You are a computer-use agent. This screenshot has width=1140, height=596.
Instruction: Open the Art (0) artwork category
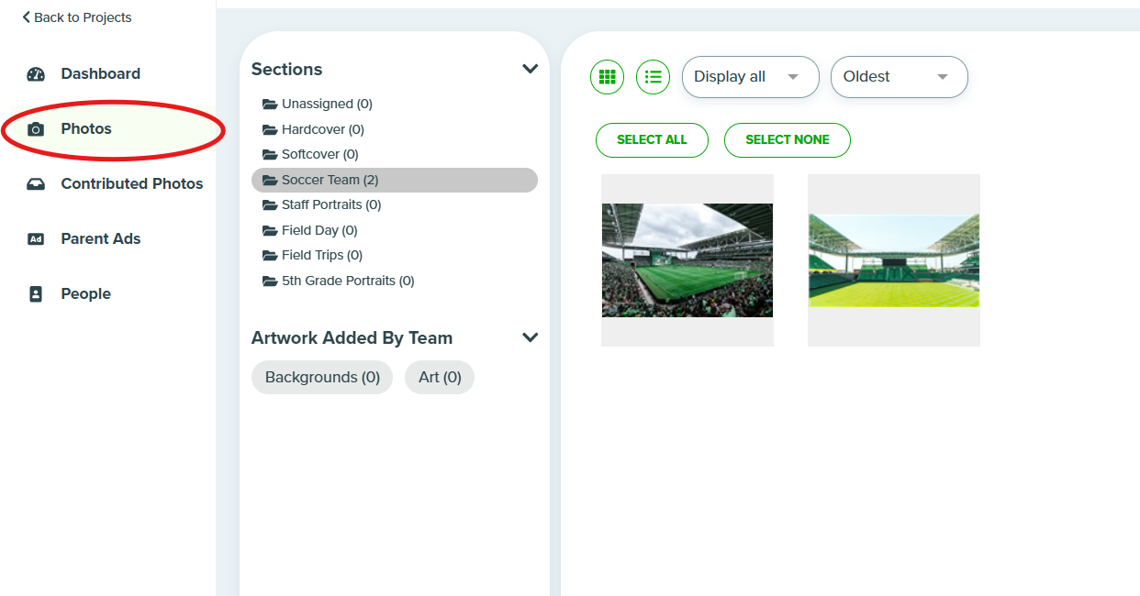click(440, 377)
